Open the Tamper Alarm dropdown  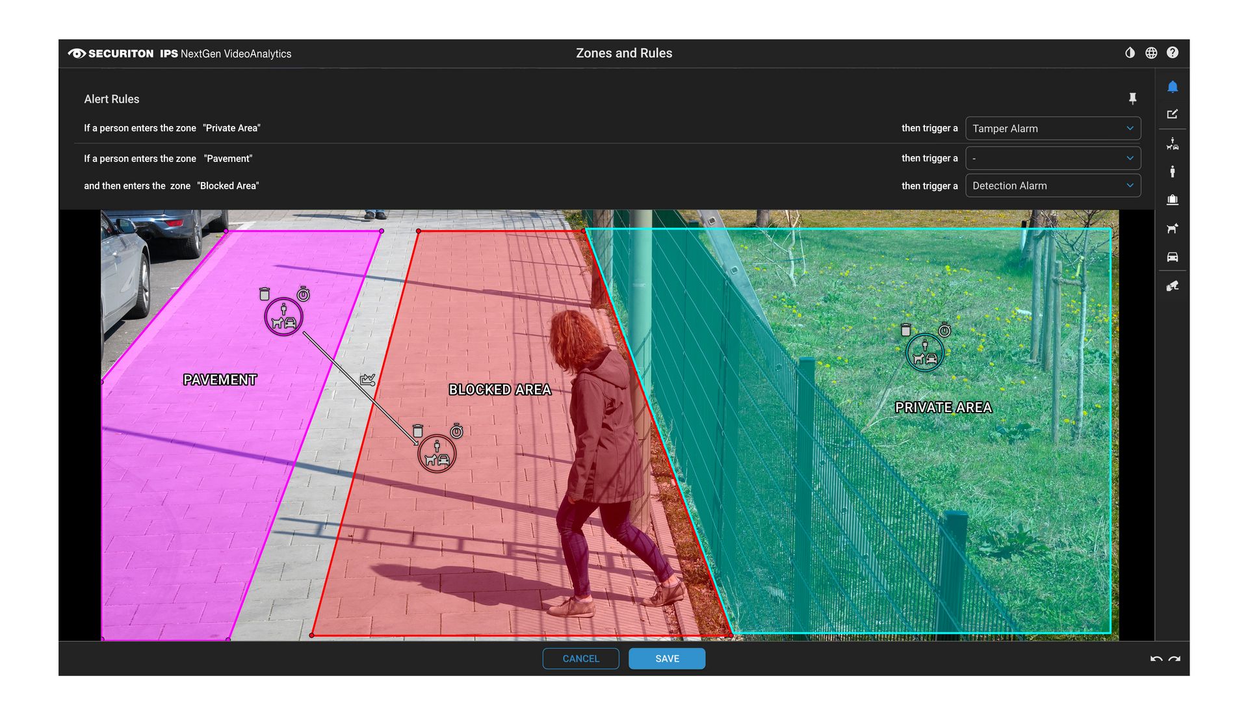click(x=1053, y=128)
